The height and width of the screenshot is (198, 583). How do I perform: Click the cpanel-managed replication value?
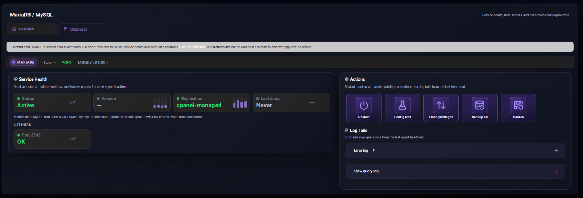tap(199, 105)
